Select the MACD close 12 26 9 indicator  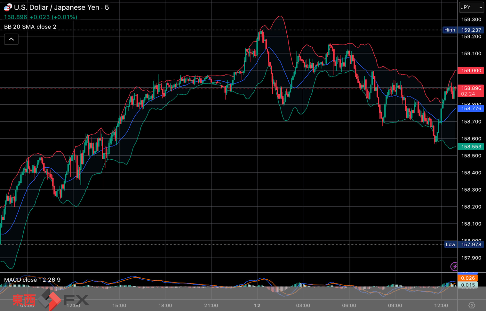(32, 280)
